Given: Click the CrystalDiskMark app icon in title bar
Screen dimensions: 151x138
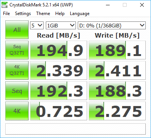Looking at the screenshot, I should tap(5, 5).
